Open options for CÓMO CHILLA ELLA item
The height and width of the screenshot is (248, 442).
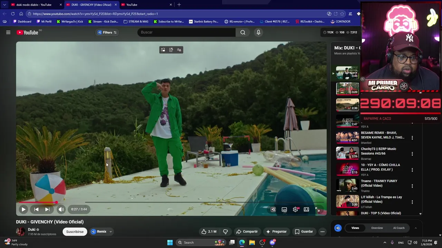(x=412, y=170)
